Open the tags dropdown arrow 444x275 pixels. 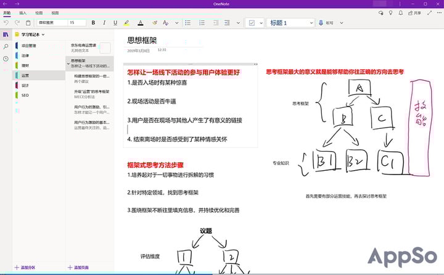click(x=261, y=23)
